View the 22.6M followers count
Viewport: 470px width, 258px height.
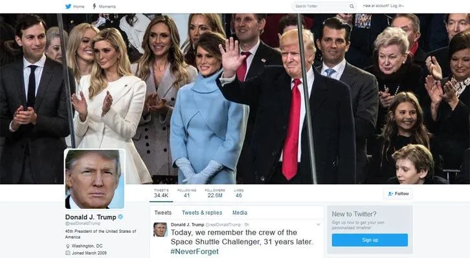(215, 193)
